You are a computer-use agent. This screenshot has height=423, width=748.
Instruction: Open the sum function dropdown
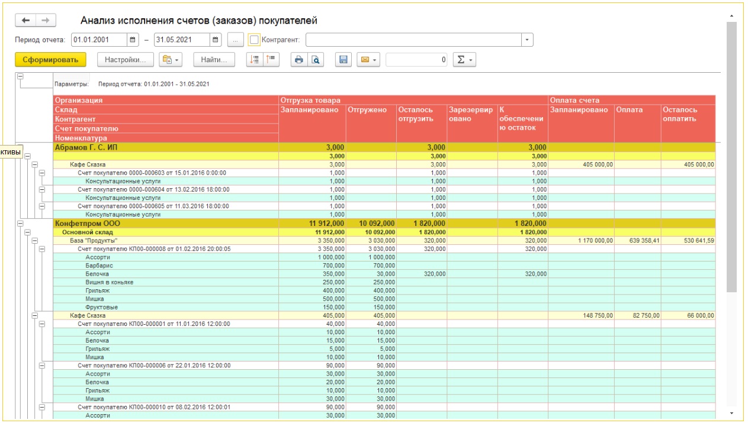[464, 60]
